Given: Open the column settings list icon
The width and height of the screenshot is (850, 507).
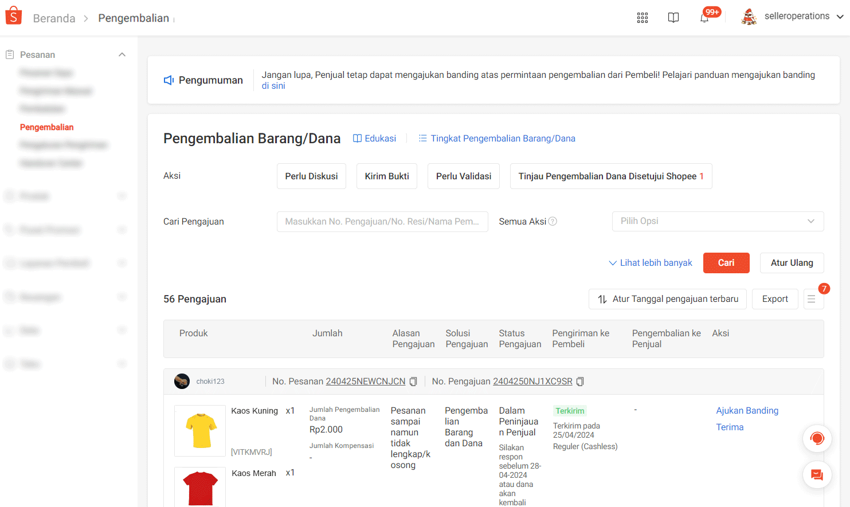Looking at the screenshot, I should (x=811, y=299).
